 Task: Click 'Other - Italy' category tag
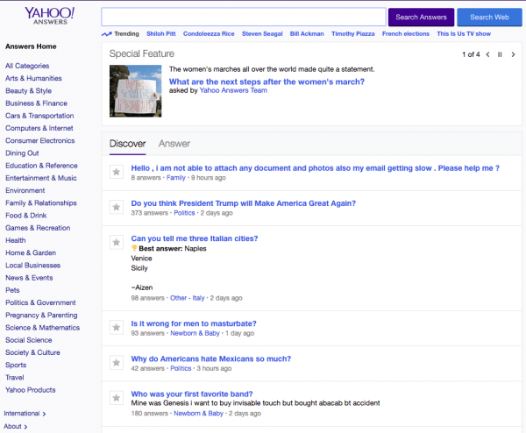(x=188, y=298)
